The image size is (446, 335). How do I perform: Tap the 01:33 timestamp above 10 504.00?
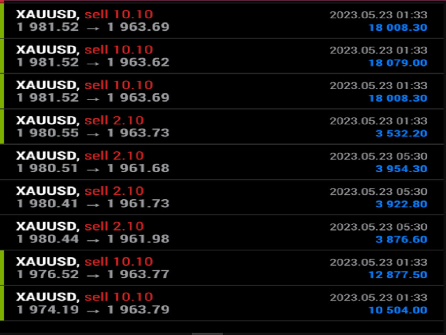pyautogui.click(x=378, y=297)
